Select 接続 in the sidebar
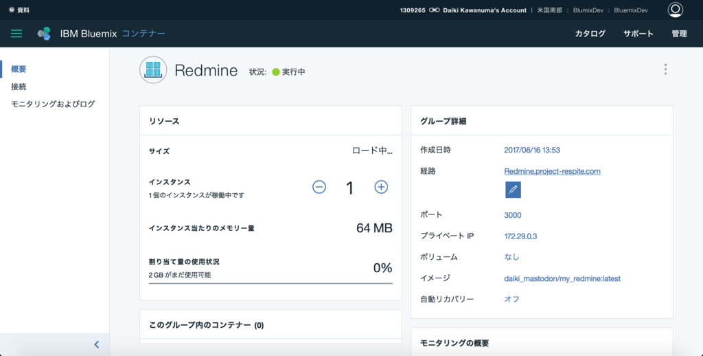This screenshot has height=356, width=703. [19, 87]
